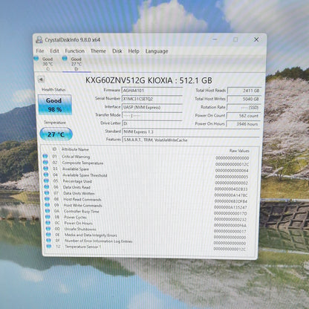Click the status orb for Power Cycles
The width and height of the screenshot is (309, 309).
pyautogui.click(x=48, y=217)
